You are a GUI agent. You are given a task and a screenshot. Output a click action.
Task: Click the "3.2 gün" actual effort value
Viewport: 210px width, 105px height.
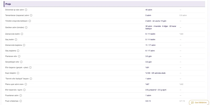(149, 62)
